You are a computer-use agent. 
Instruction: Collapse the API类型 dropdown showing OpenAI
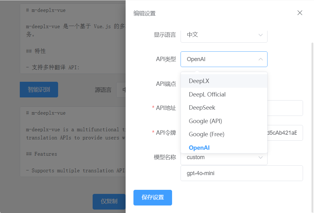(224, 59)
